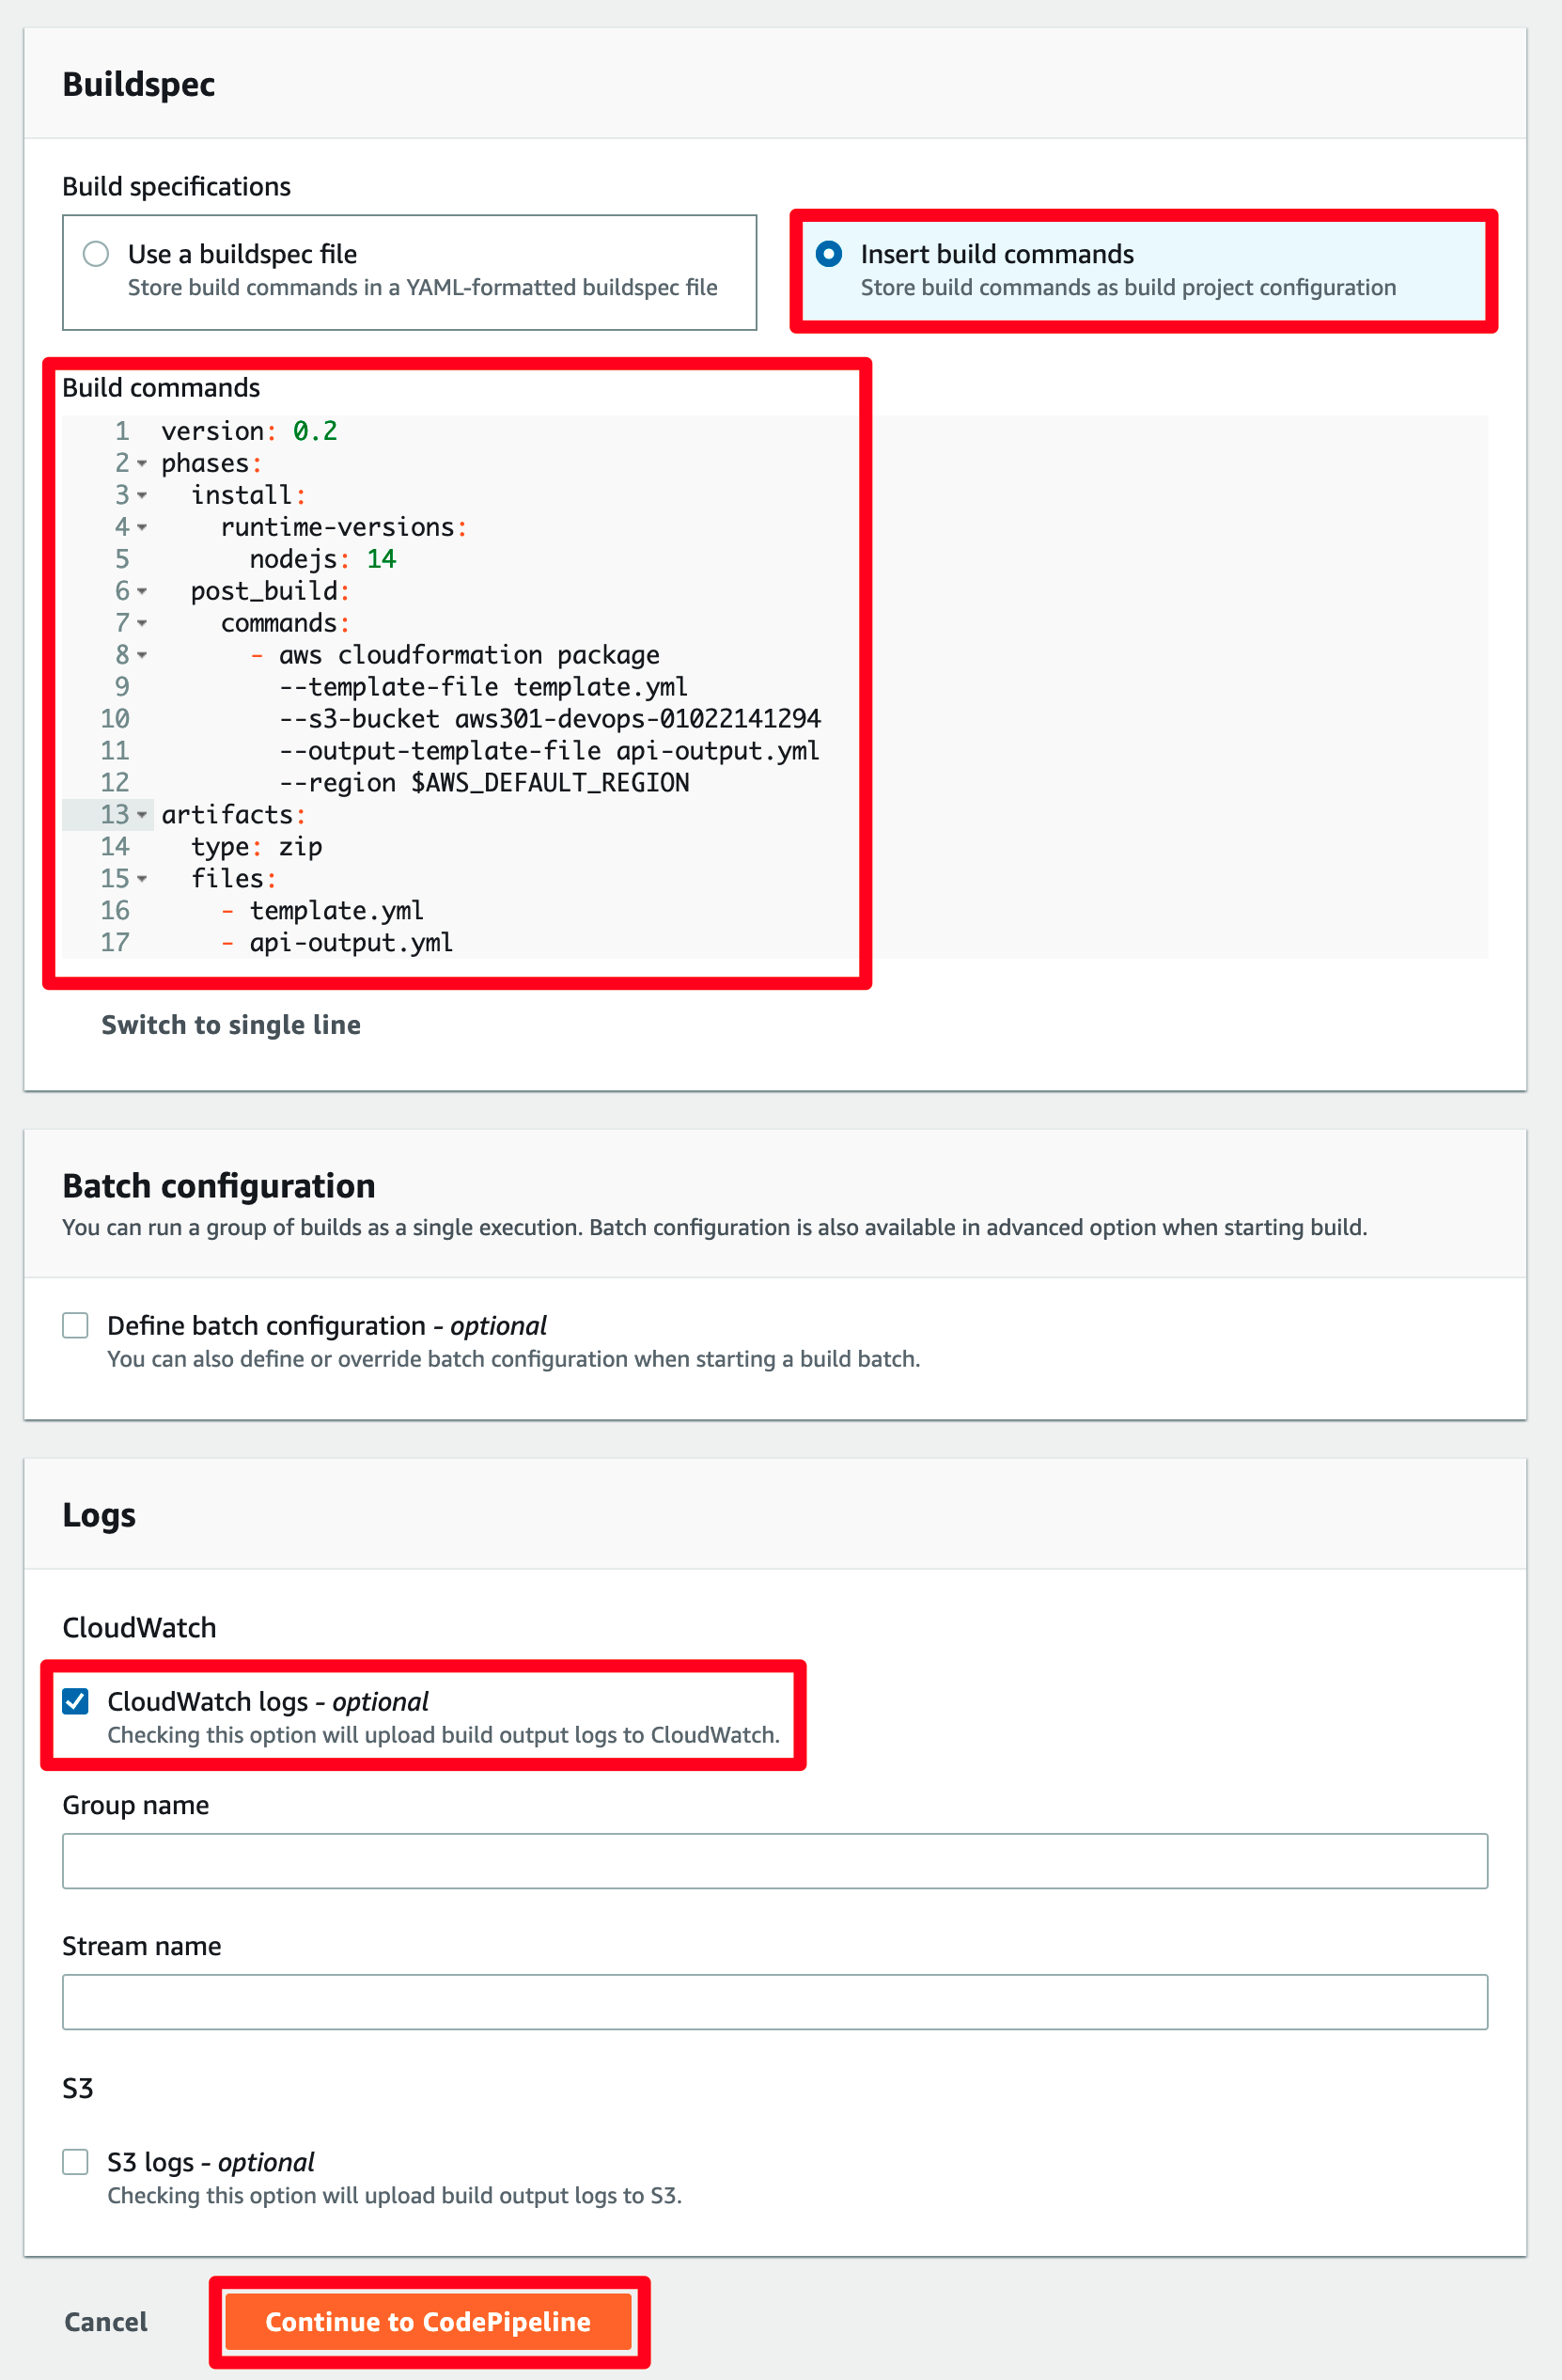Screen dimensions: 1562x2380
Task: Focus the Stream name input field
Action: pyautogui.click(x=775, y=2002)
